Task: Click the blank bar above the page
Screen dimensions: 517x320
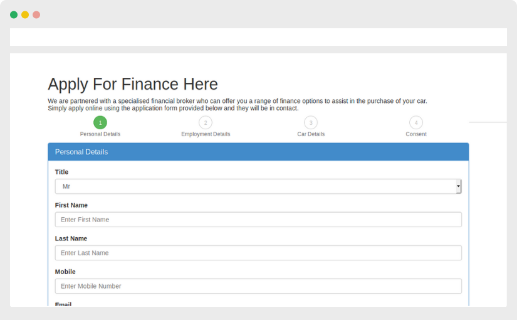Action: (x=258, y=37)
